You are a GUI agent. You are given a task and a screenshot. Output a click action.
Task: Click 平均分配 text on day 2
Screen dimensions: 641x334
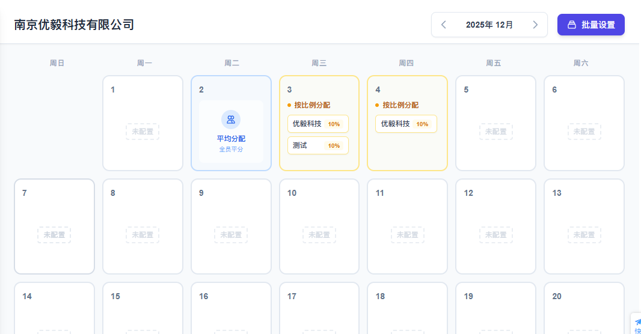pos(231,138)
